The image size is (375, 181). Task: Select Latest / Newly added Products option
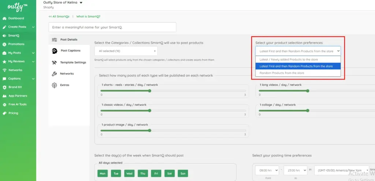click(298, 59)
